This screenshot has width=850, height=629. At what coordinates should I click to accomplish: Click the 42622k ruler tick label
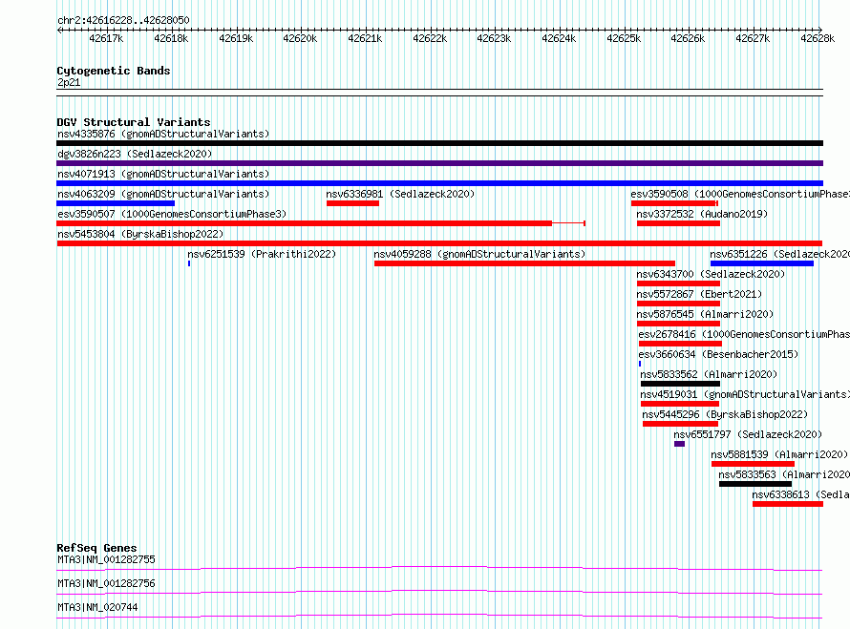point(430,38)
